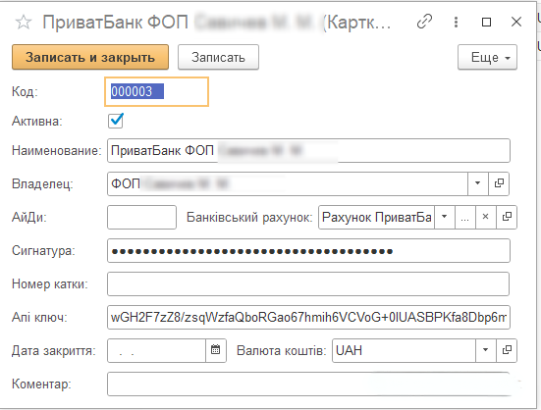Screen dimensions: 541x410
Task: Add this card to favorites star
Action: pos(24,23)
